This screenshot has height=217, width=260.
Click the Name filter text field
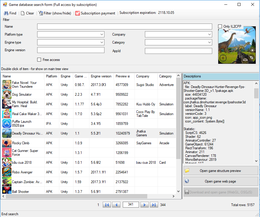[x=125, y=27]
